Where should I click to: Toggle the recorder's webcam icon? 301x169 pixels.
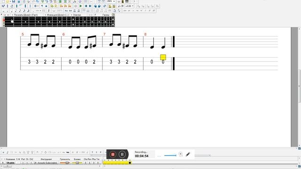pos(180,154)
